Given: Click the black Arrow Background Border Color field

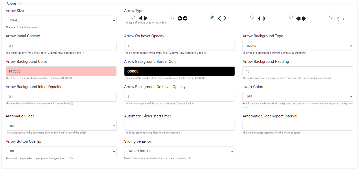Looking at the screenshot, I should pyautogui.click(x=179, y=71).
